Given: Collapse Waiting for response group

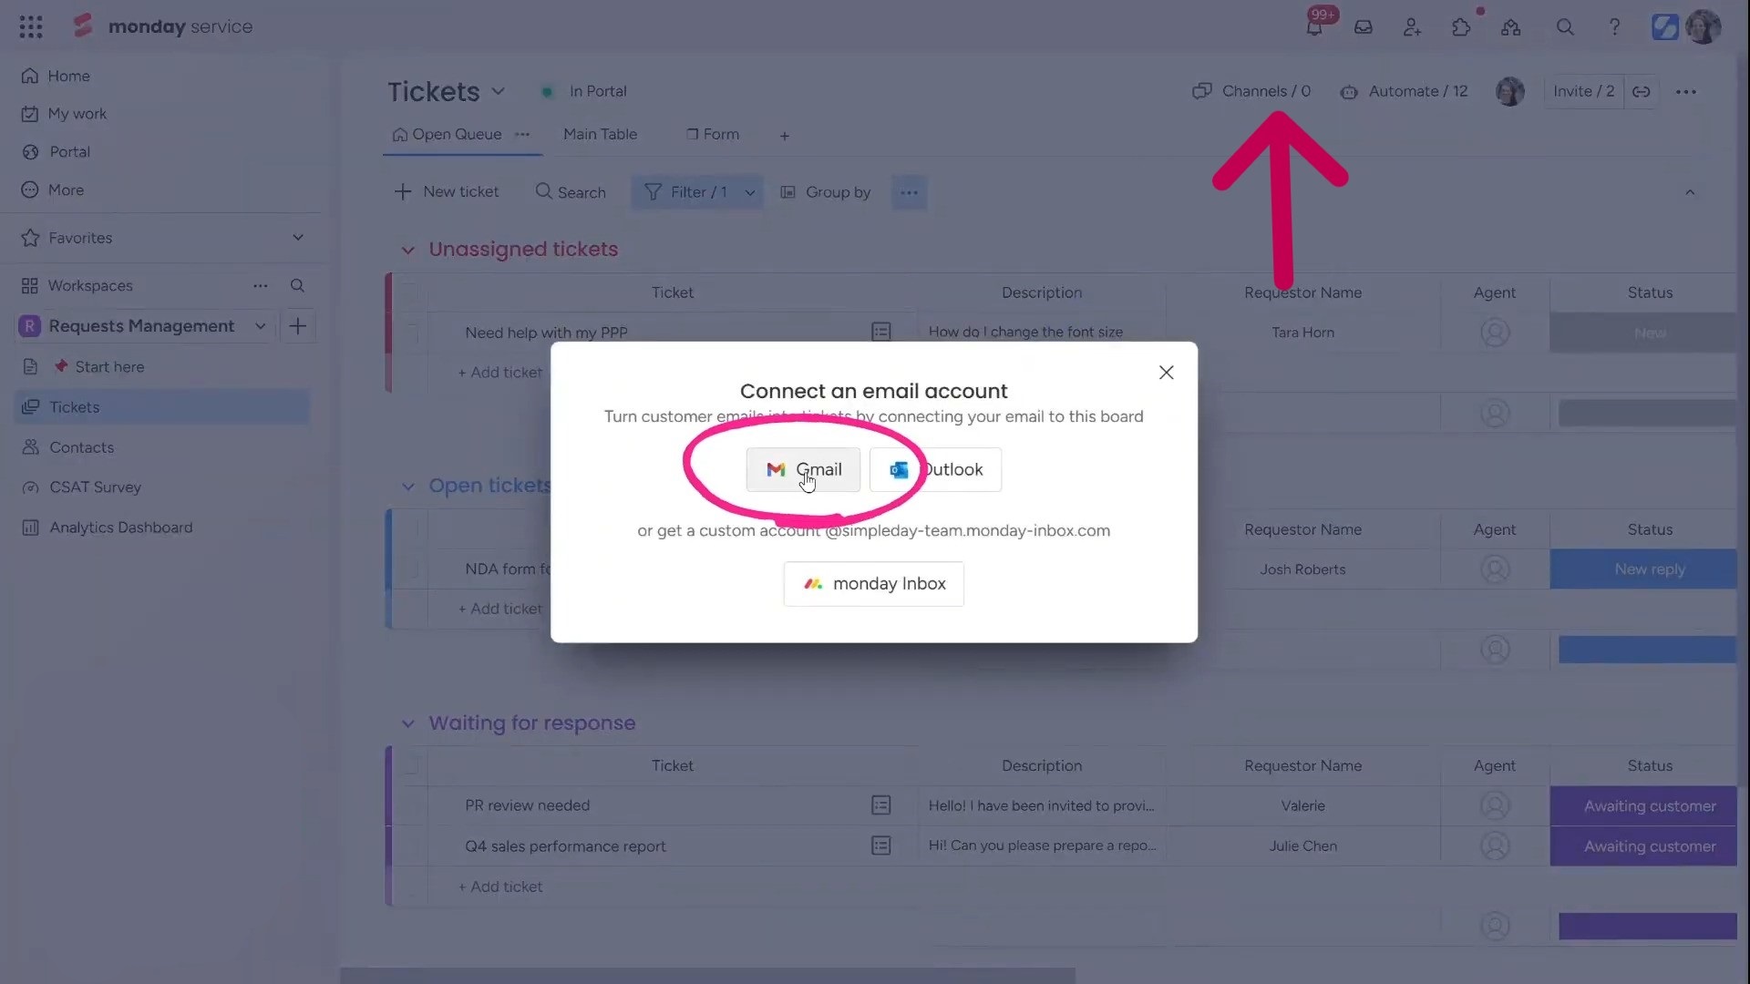Looking at the screenshot, I should click(x=408, y=723).
